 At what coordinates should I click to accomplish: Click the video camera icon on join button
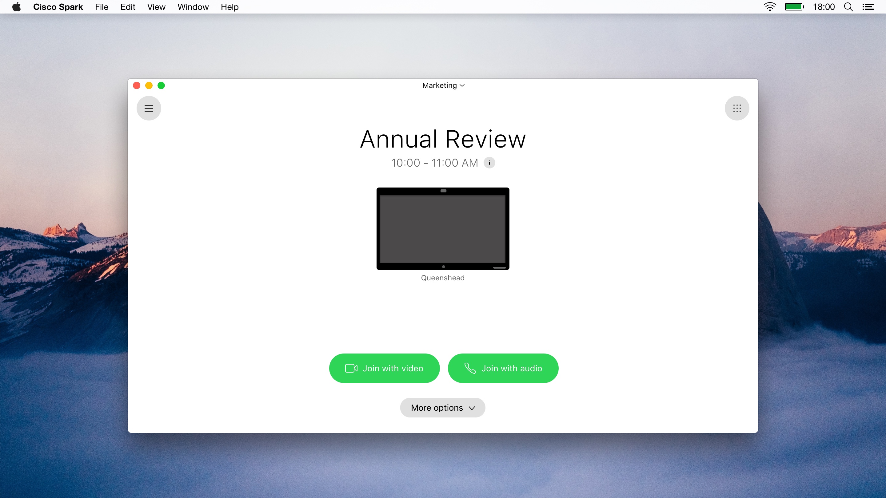click(x=350, y=368)
